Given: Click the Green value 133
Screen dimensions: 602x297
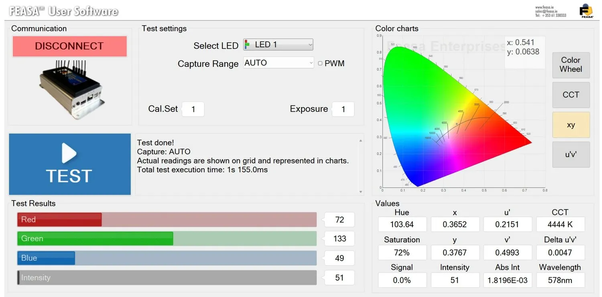Looking at the screenshot, I should pyautogui.click(x=340, y=239).
